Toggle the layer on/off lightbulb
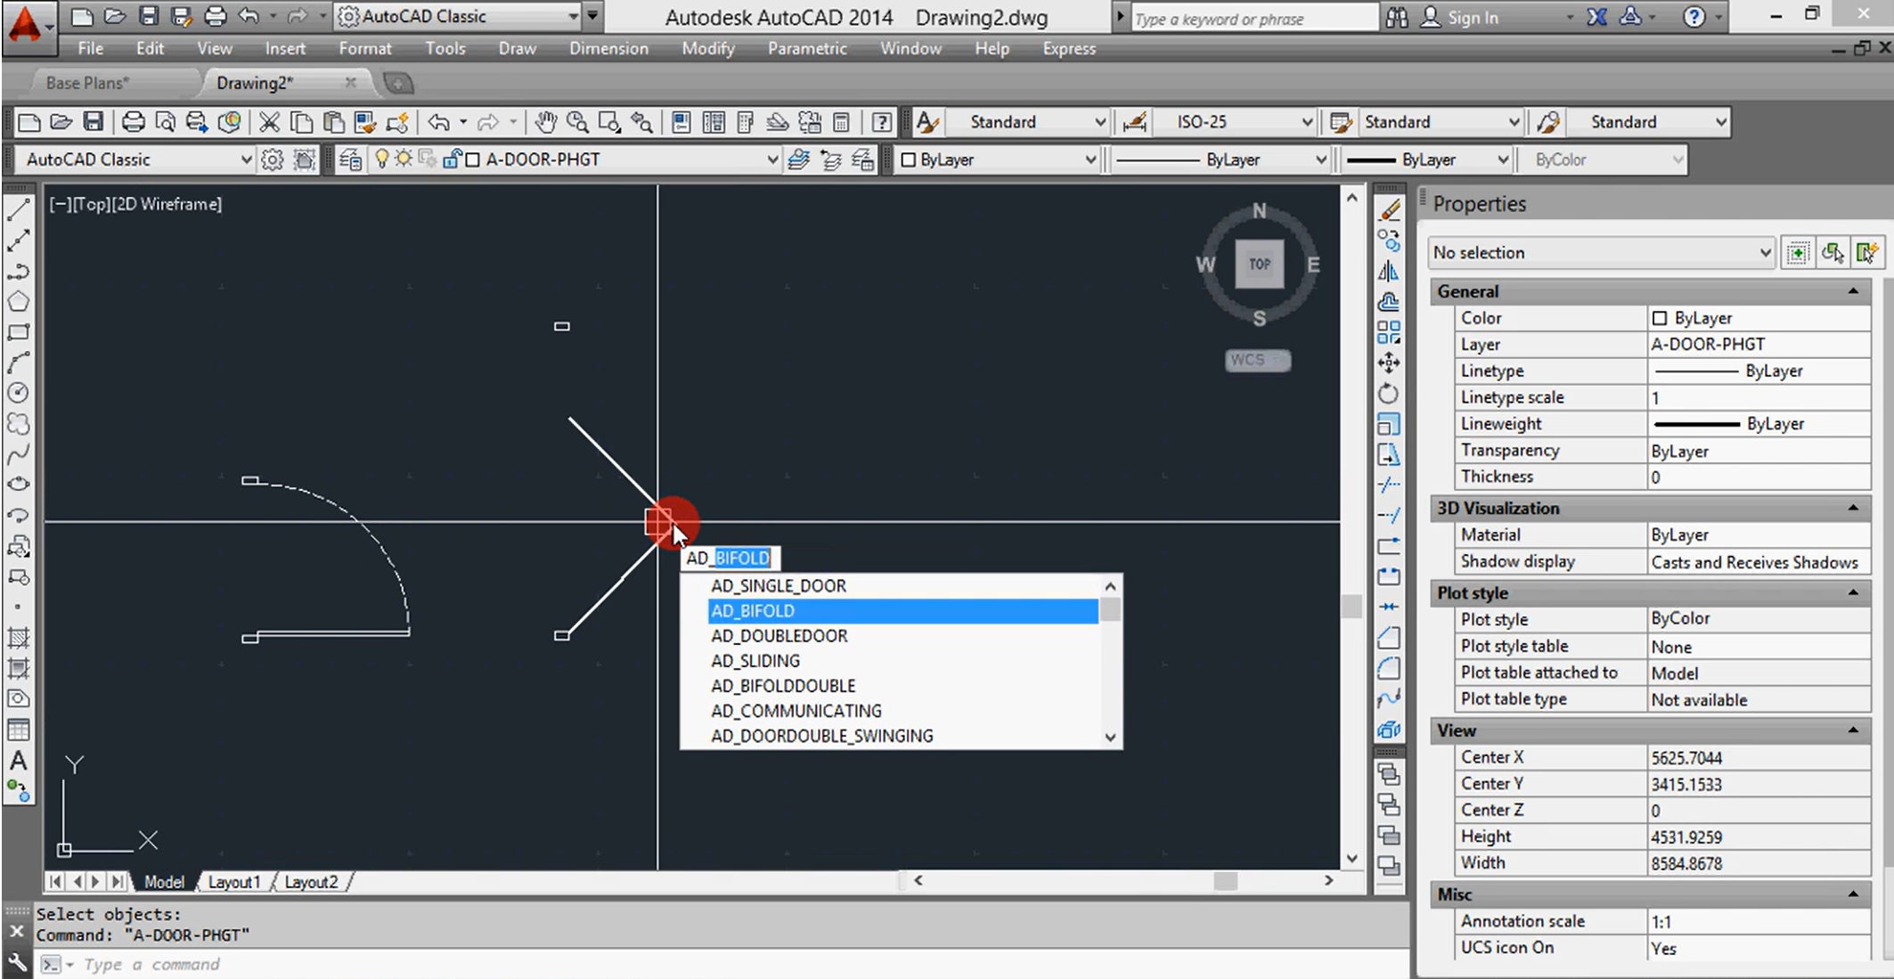This screenshot has height=979, width=1894. tap(382, 159)
